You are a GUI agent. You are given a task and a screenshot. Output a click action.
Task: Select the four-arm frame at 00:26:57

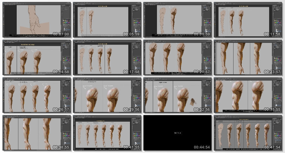(x=37, y=95)
